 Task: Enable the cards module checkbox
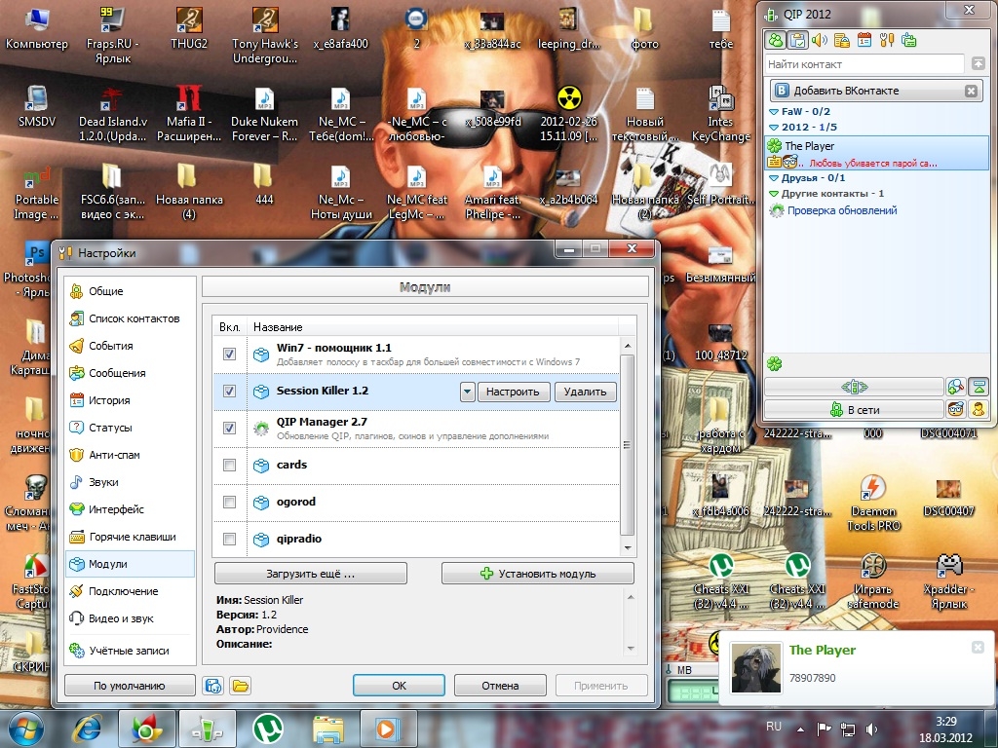[x=229, y=466]
